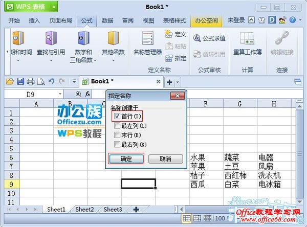Open the Name Box dropdown arrow
Image resolution: width=307 pixels, height=227 pixels.
(x=60, y=94)
